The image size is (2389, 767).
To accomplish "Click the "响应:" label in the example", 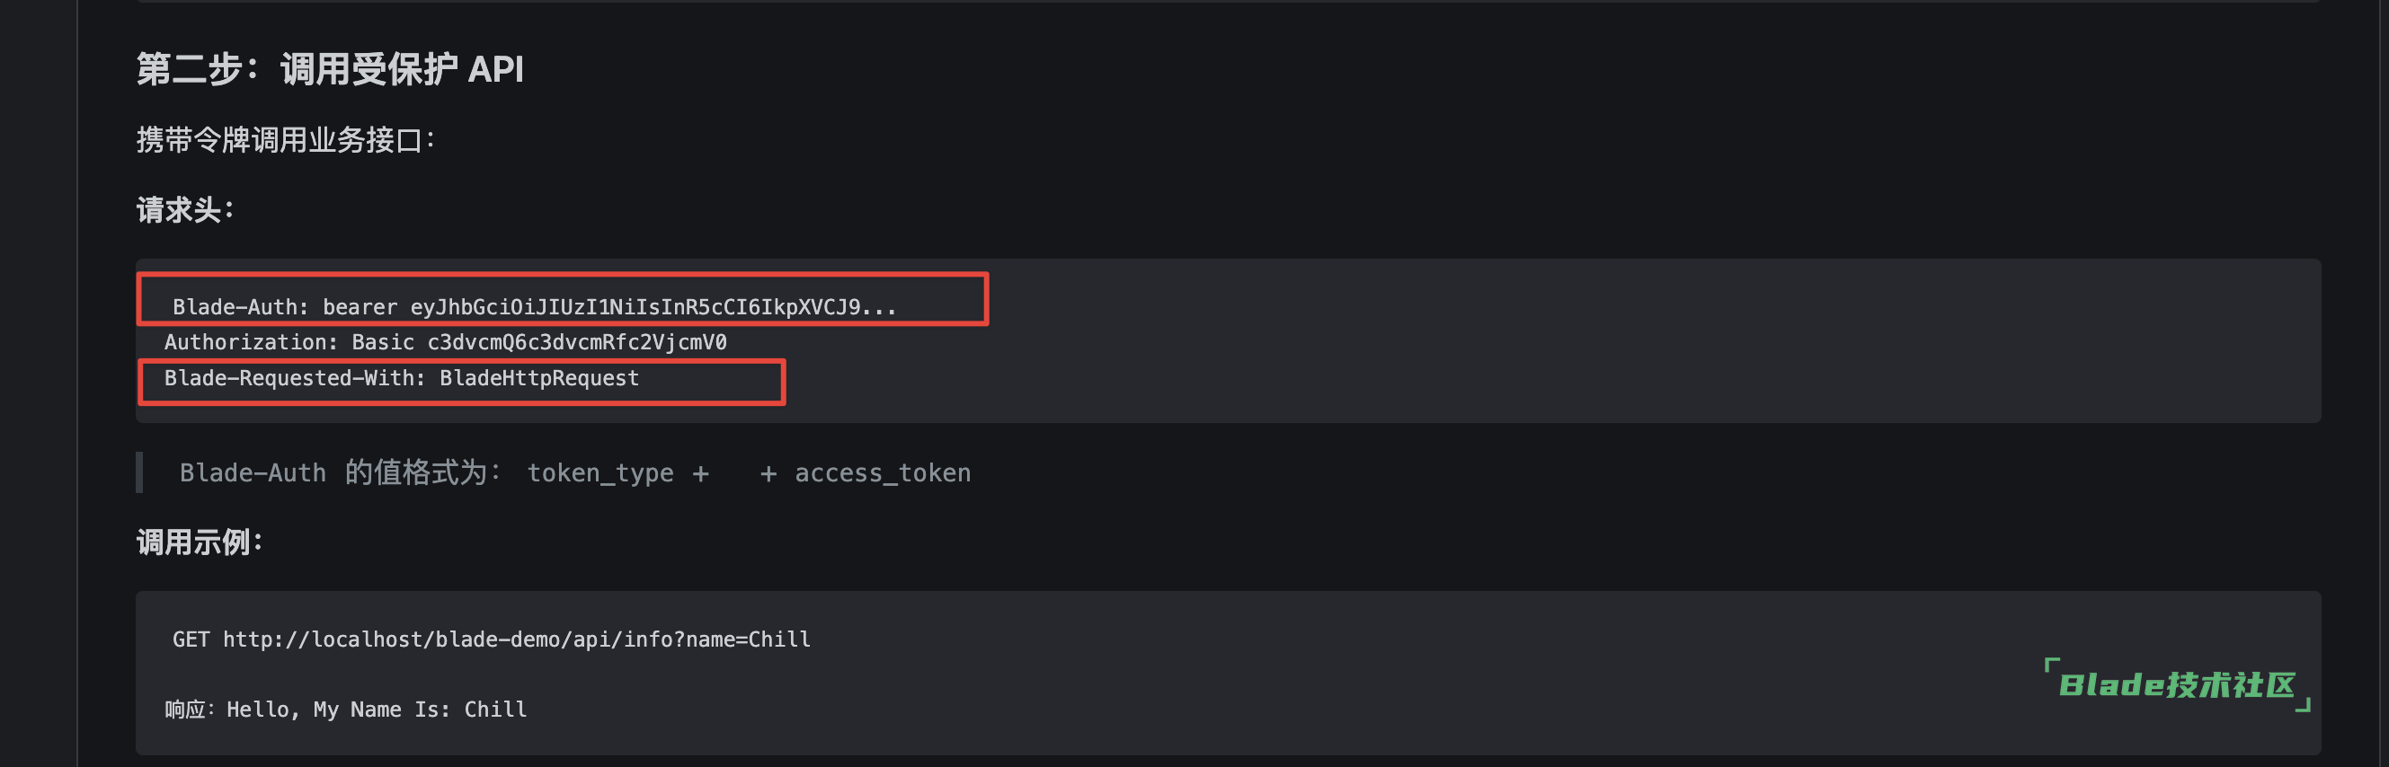I will 189,710.
